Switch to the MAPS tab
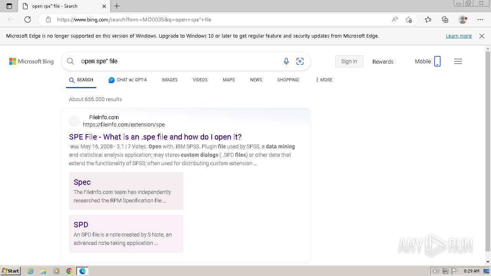Screen dimensions: 491x276 coord(229,80)
